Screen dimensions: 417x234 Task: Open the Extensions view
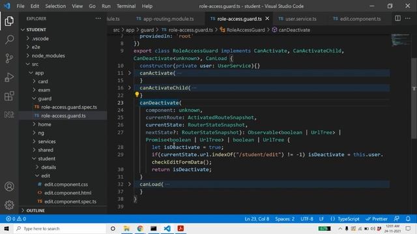9,96
